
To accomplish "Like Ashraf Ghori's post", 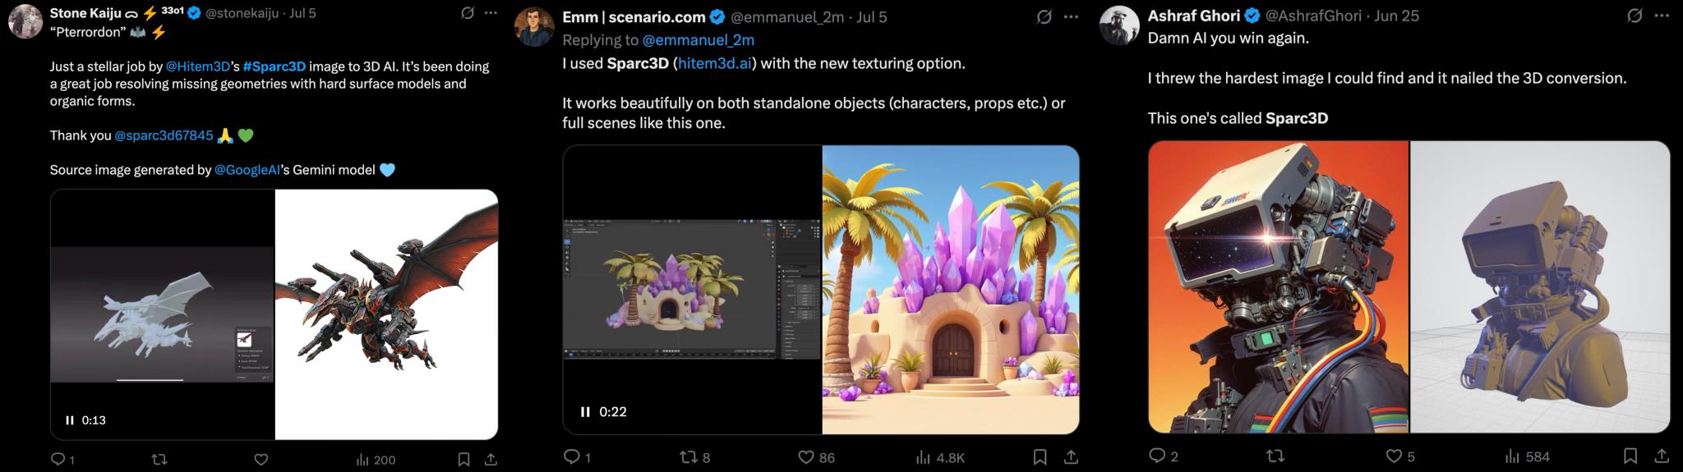I will (x=1395, y=456).
